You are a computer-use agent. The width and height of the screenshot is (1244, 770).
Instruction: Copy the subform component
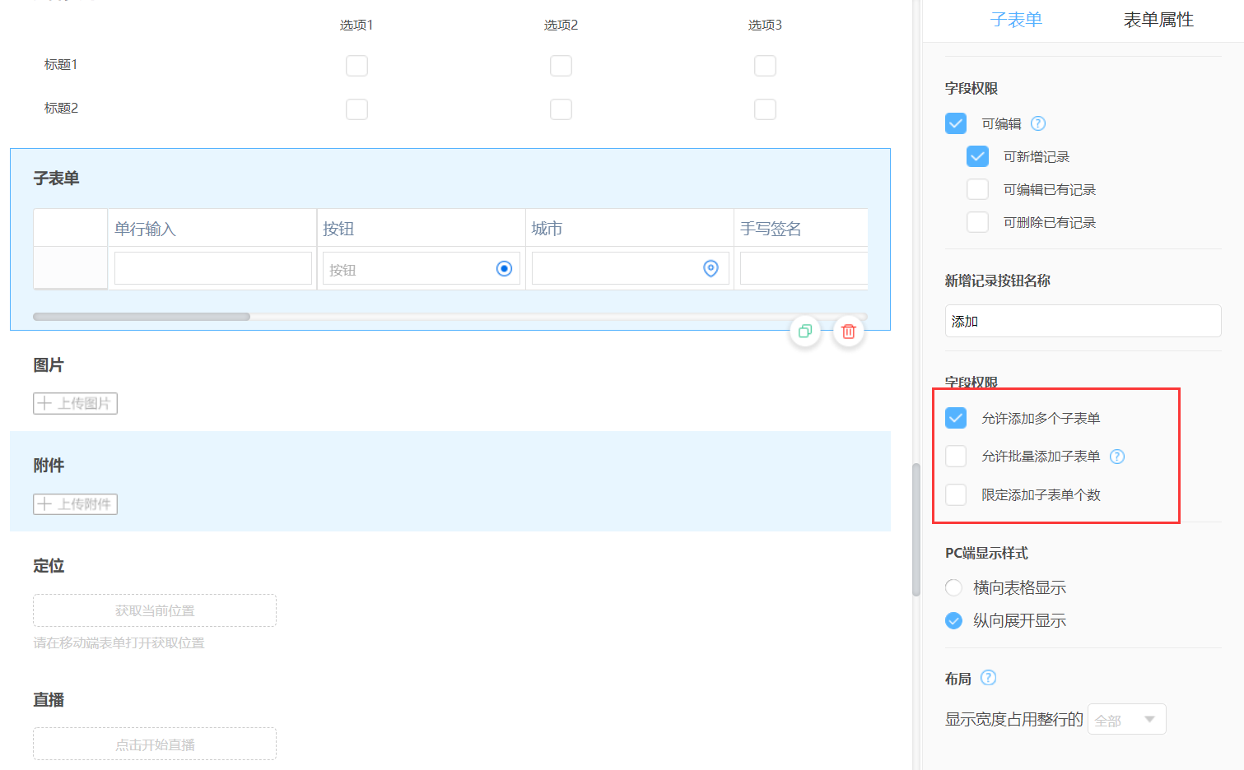coord(805,332)
